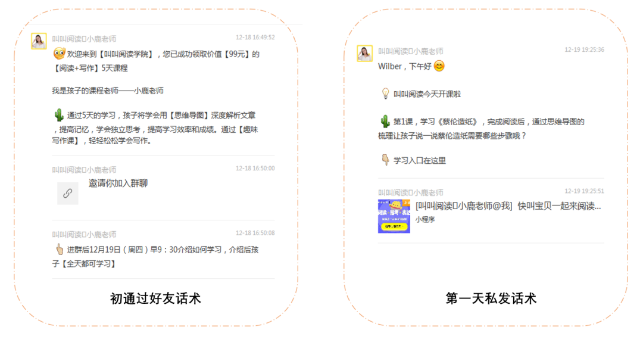Click the pointing-down hand emoji
This screenshot has height=339, width=643.
point(385,160)
